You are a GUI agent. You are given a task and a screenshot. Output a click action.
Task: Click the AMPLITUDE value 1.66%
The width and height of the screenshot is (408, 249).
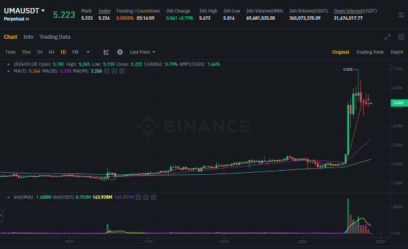(x=214, y=65)
